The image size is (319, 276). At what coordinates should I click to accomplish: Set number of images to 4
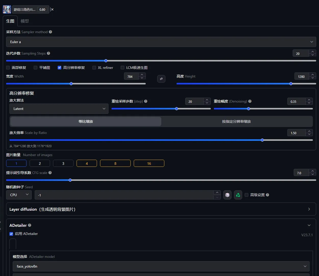pyautogui.click(x=87, y=164)
